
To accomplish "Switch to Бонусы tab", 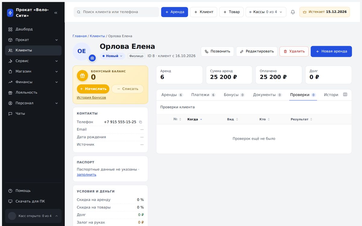I will 234,95.
